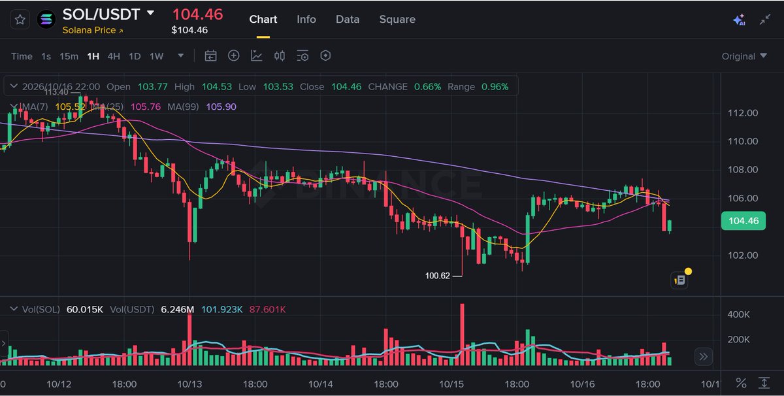This screenshot has height=396, width=784.
Task: Collapse the MA indicator row chevron
Action: tap(12, 107)
